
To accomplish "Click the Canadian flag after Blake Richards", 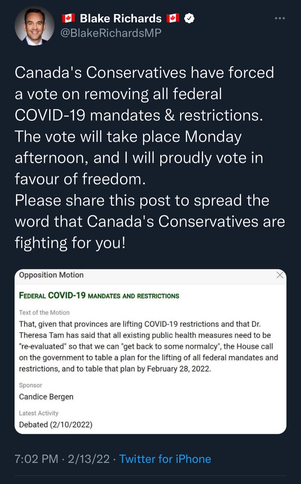I will click(173, 18).
